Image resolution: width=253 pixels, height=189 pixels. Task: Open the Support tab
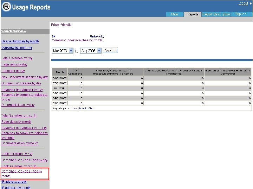point(241,14)
